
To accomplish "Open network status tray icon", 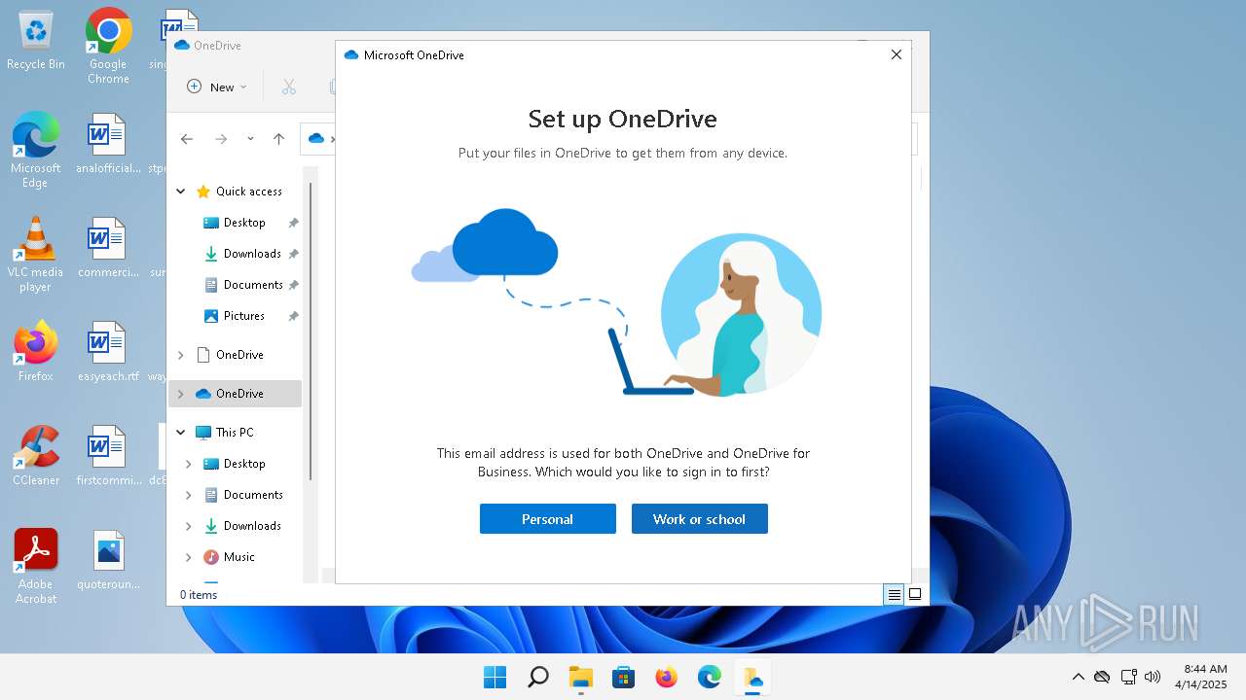I will pyautogui.click(x=1128, y=677).
